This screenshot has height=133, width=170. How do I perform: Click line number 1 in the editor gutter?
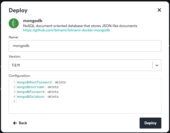[14, 82]
